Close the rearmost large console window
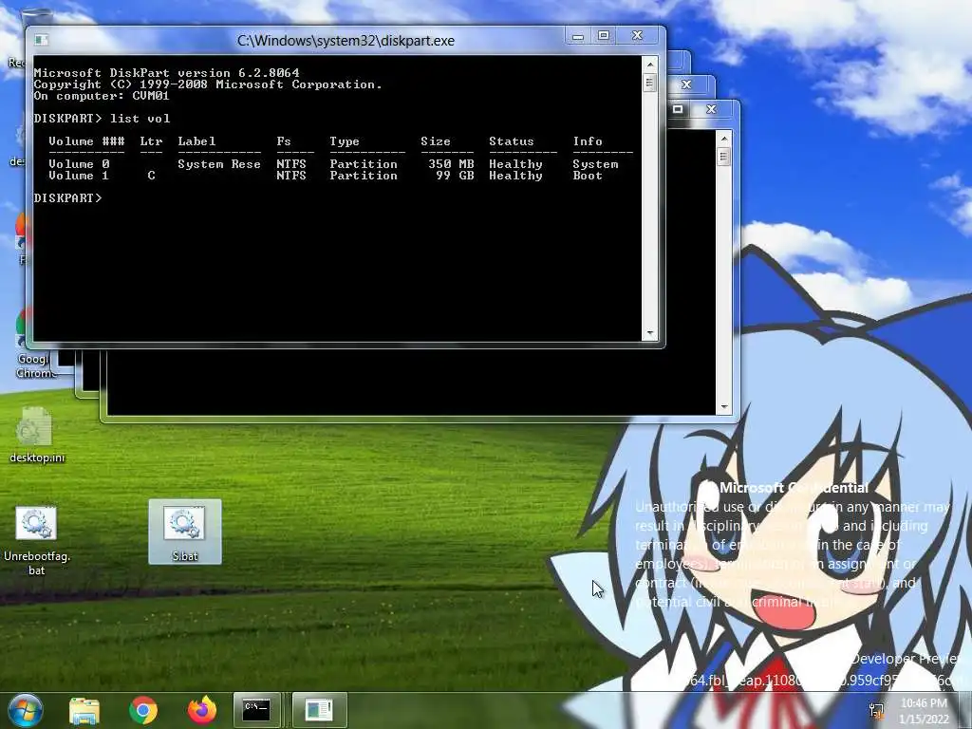The height and width of the screenshot is (729, 972). 712,109
